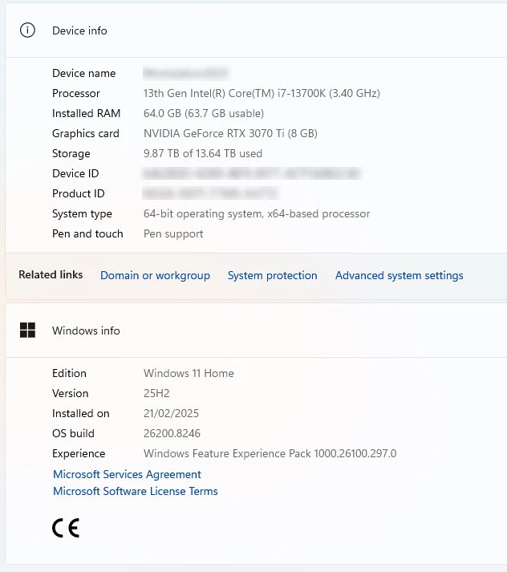Click the Pen support value

click(173, 233)
